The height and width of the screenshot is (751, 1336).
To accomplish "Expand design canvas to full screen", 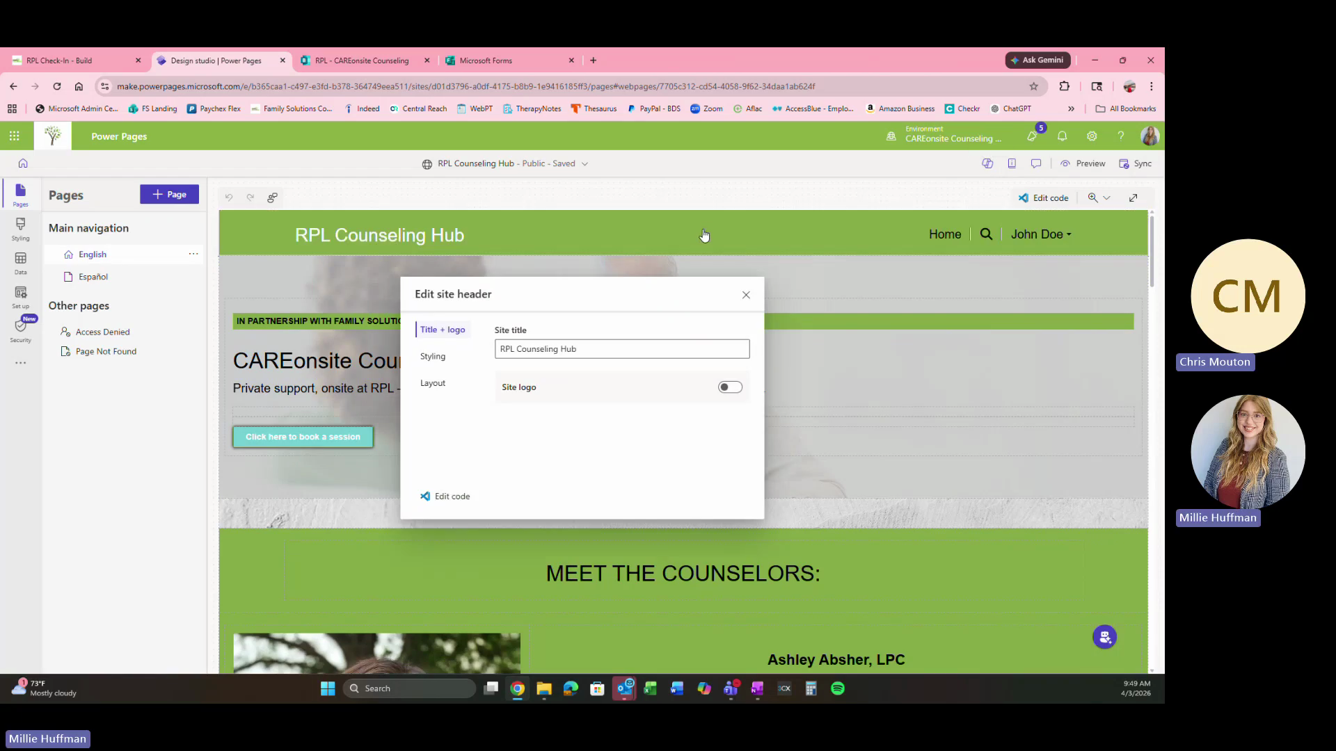I will pyautogui.click(x=1133, y=197).
